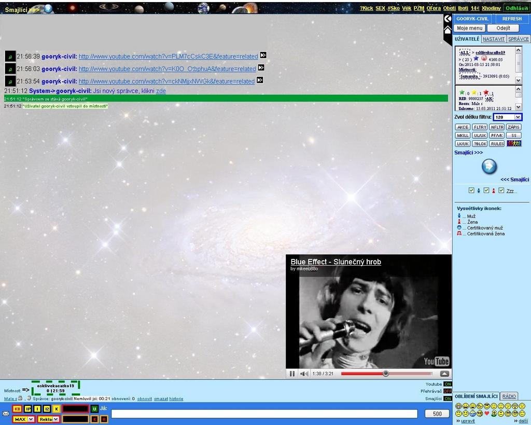Screen dimensions: 531x425
Task: Click the red star rating icon
Action: [486, 92]
